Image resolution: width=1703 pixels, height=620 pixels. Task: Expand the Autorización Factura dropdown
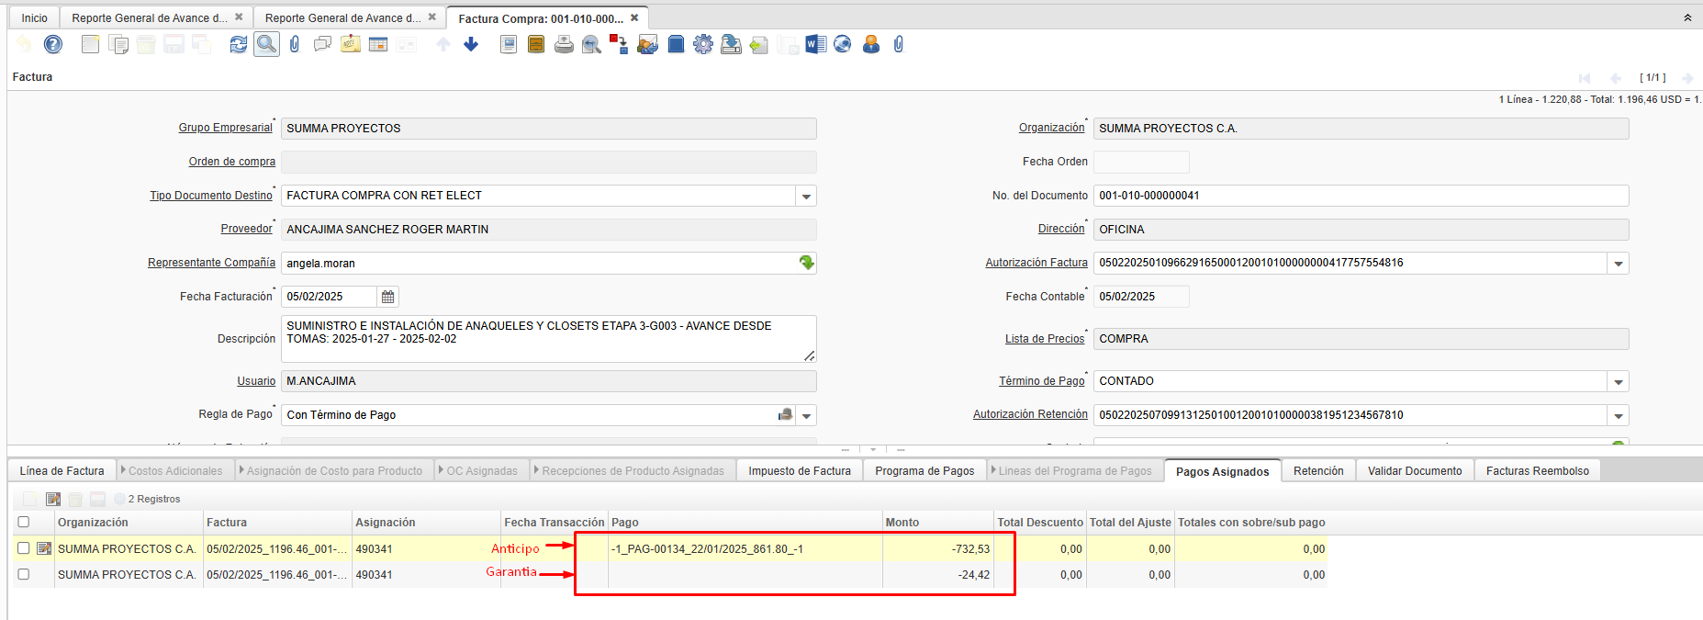point(1618,264)
